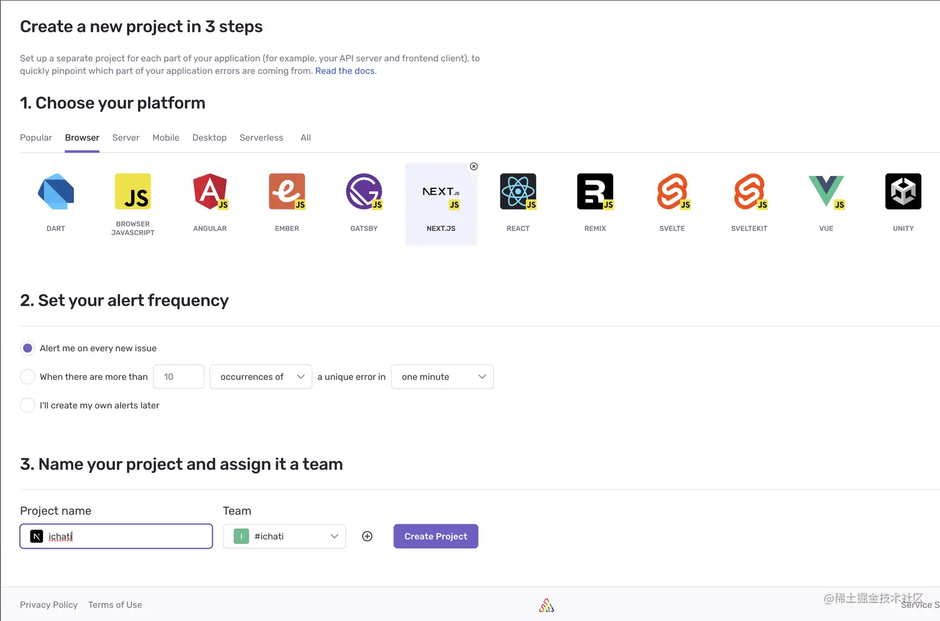Viewport: 940px width, 621px height.
Task: Open the Terms of Use link
Action: pyautogui.click(x=115, y=605)
